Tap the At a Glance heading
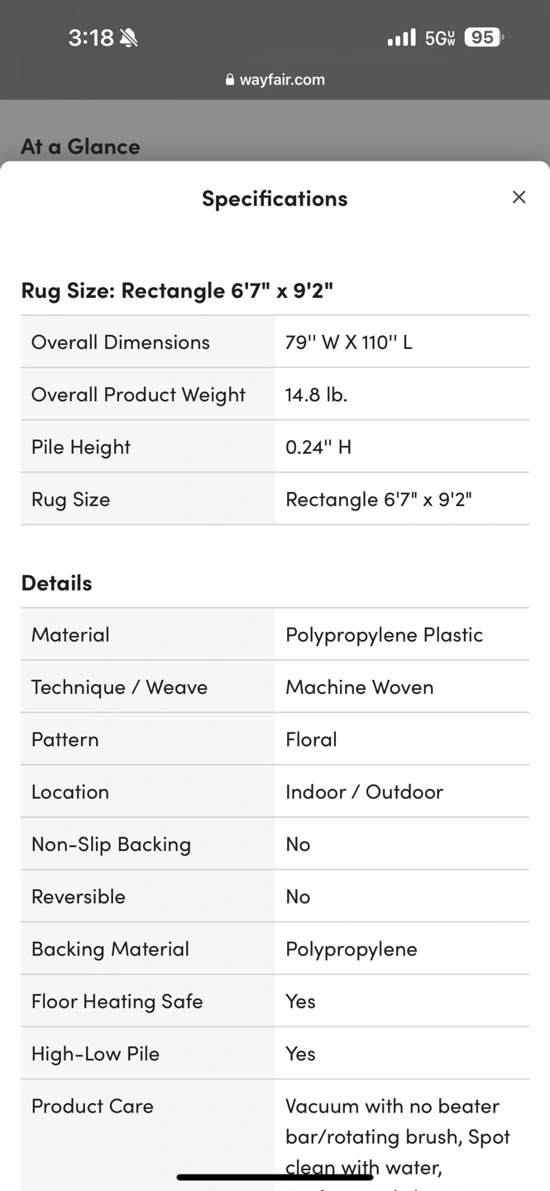Screen dimensions: 550x1191 click(80, 146)
